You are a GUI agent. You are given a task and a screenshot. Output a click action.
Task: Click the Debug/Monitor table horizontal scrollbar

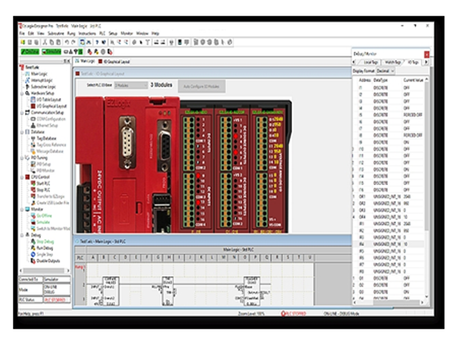(389, 302)
